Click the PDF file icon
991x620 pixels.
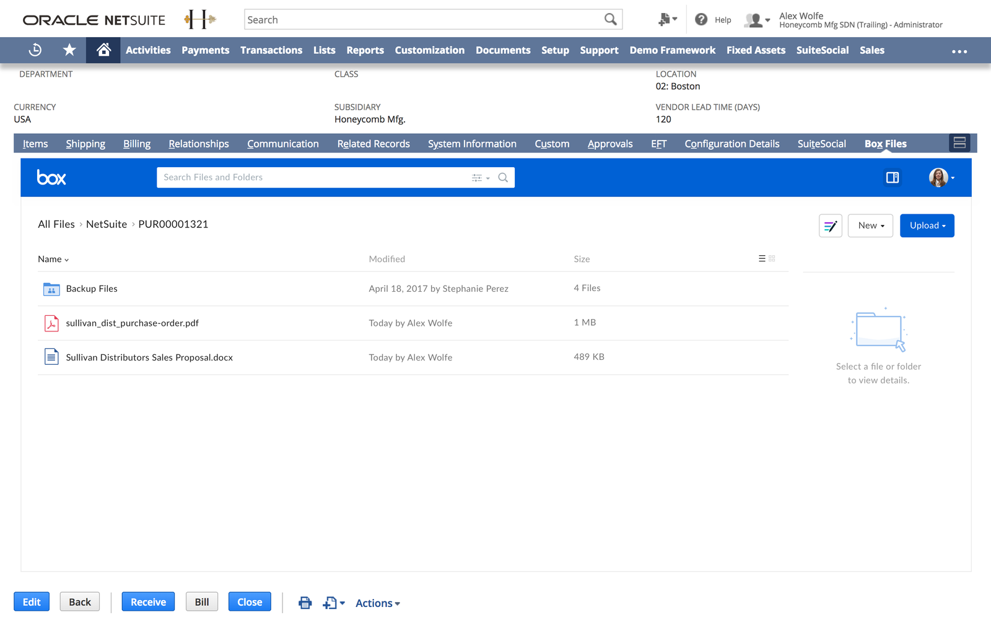pos(51,323)
